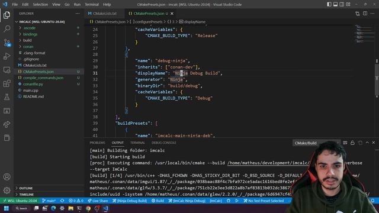The image size is (379, 213).
Task: Toggle the primary side bar layout
Action: 329,4
